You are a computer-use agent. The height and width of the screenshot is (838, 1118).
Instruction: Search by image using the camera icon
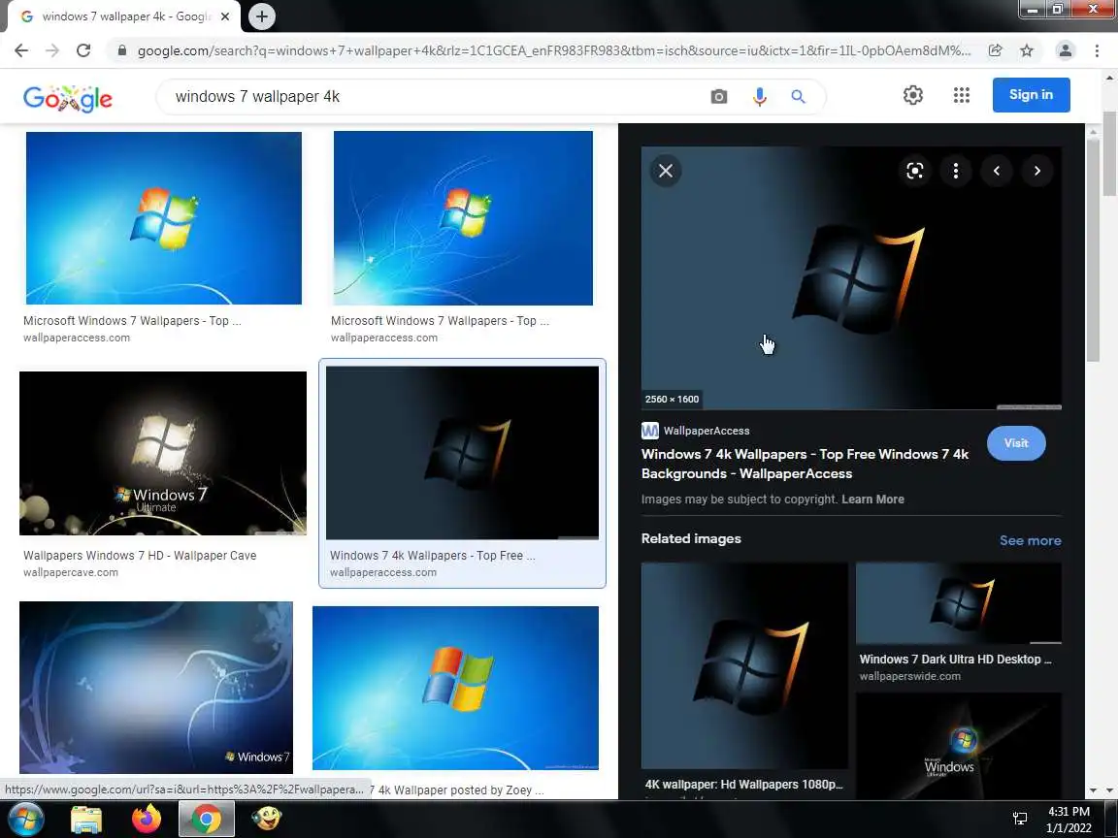pyautogui.click(x=719, y=96)
